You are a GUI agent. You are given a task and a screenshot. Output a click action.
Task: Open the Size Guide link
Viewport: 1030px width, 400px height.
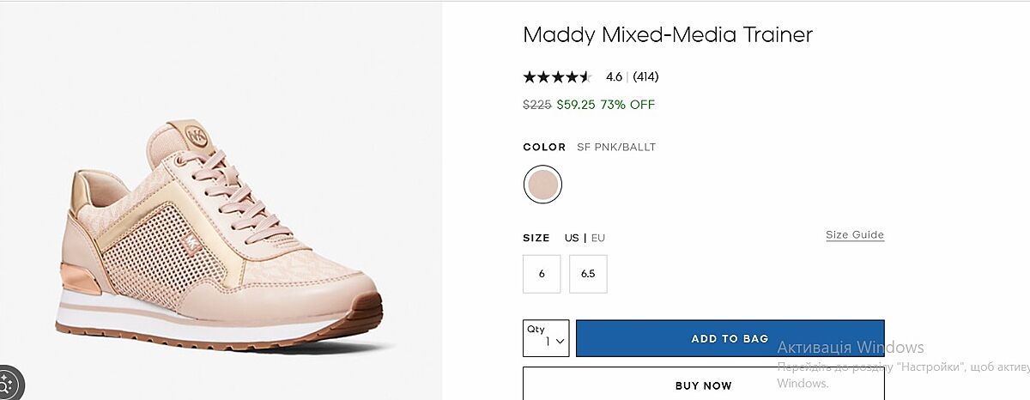[x=854, y=235]
